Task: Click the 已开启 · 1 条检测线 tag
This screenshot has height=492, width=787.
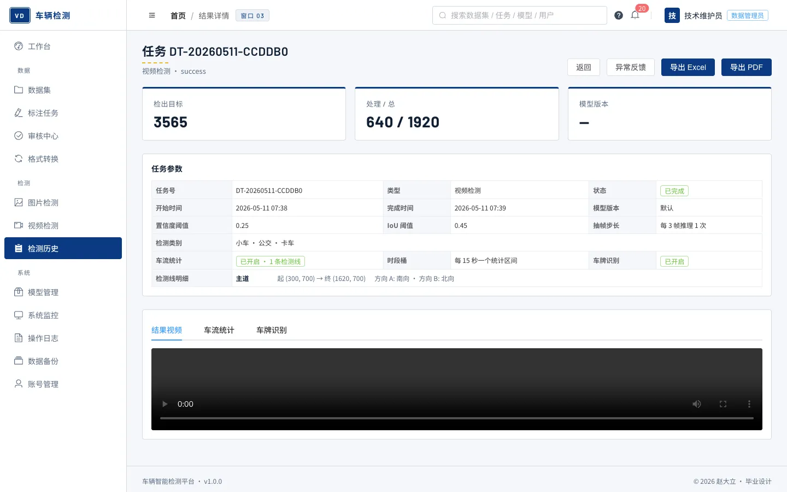Action: (x=271, y=261)
